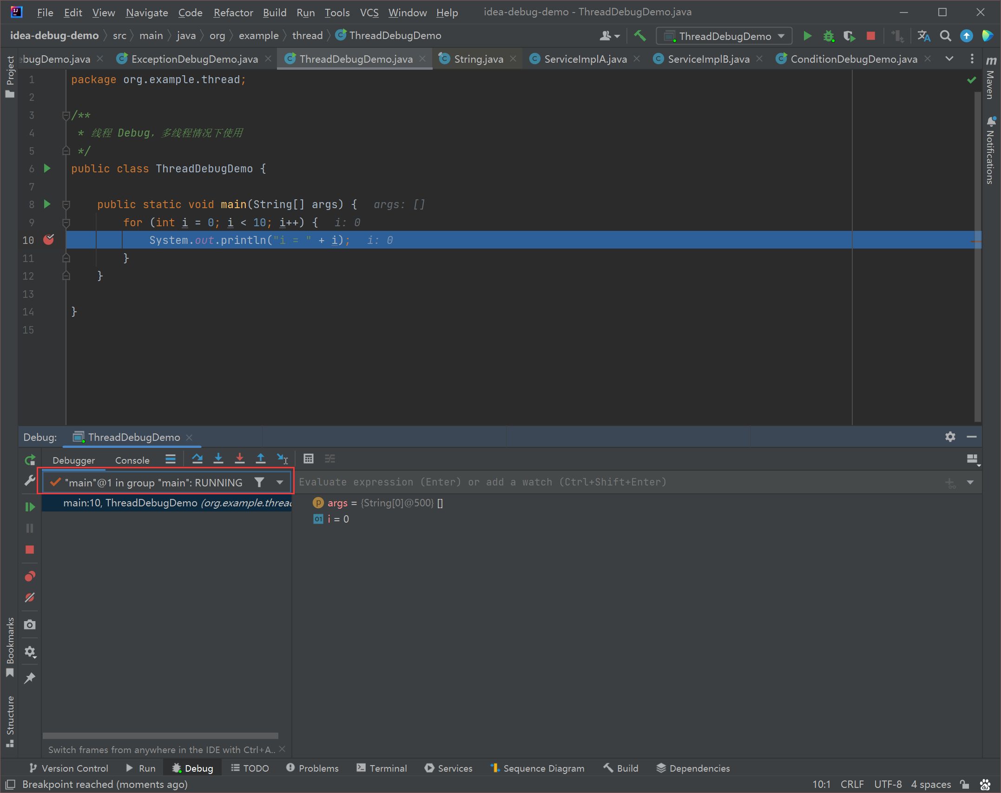Click the thread dump camera icon

30,625
